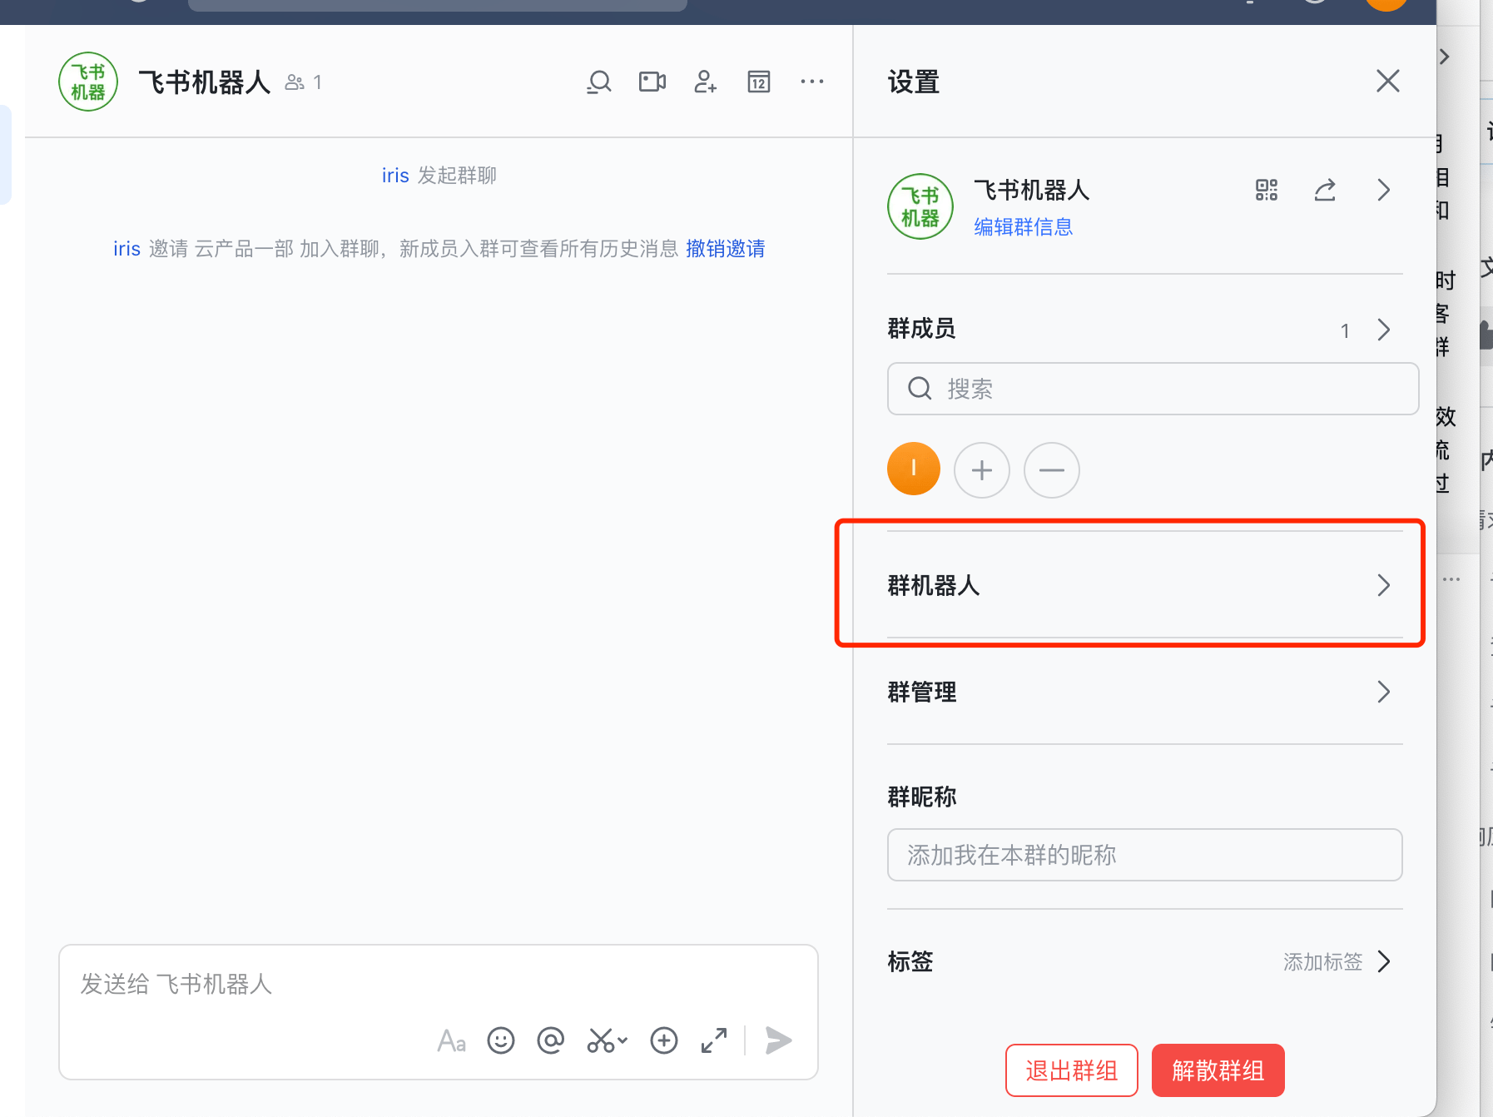Focus the 发送给 飞书机器人 message box
The width and height of the screenshot is (1493, 1117).
click(x=439, y=984)
